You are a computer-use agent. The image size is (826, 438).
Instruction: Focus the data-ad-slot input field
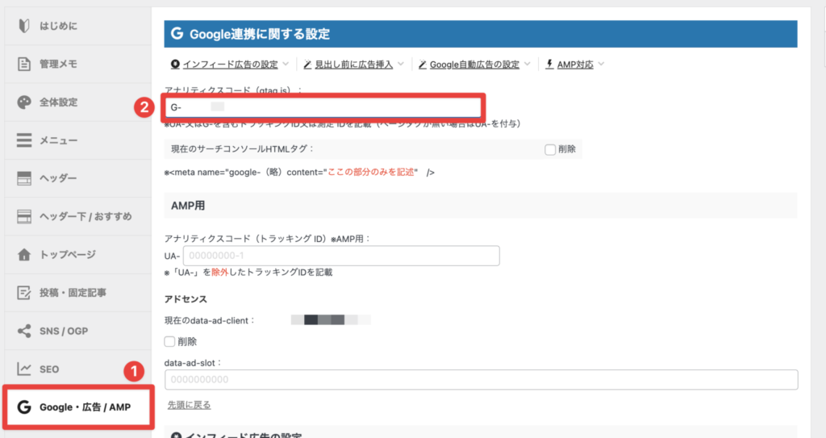(x=482, y=379)
